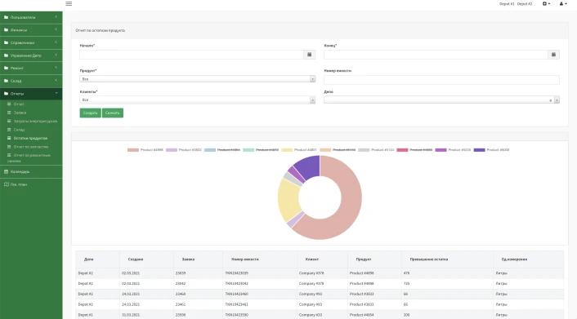Click the Скачать button

tap(113, 113)
